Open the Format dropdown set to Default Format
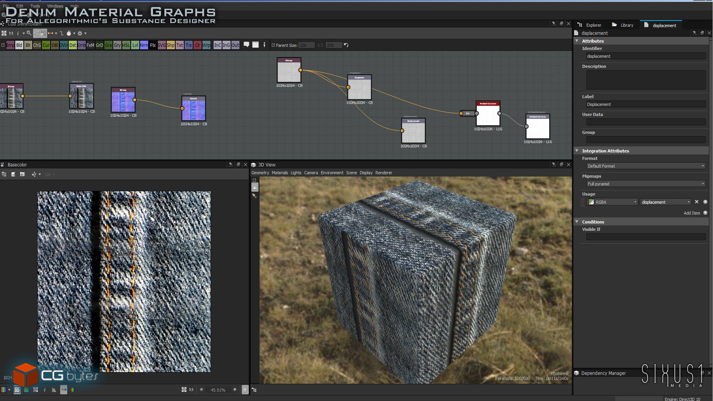Viewport: 713px width, 401px height. coord(646,166)
